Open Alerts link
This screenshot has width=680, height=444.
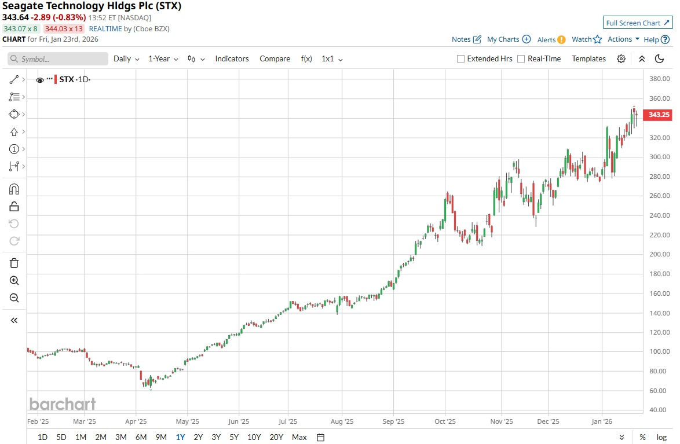(551, 39)
